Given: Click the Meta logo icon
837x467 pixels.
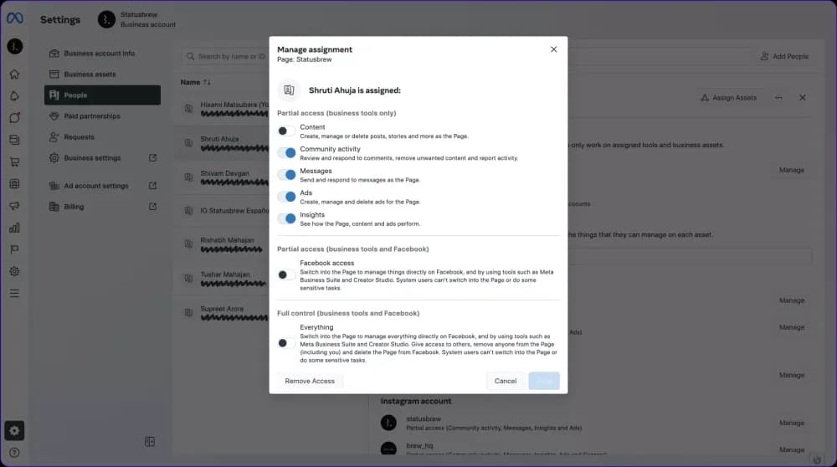Looking at the screenshot, I should (14, 18).
